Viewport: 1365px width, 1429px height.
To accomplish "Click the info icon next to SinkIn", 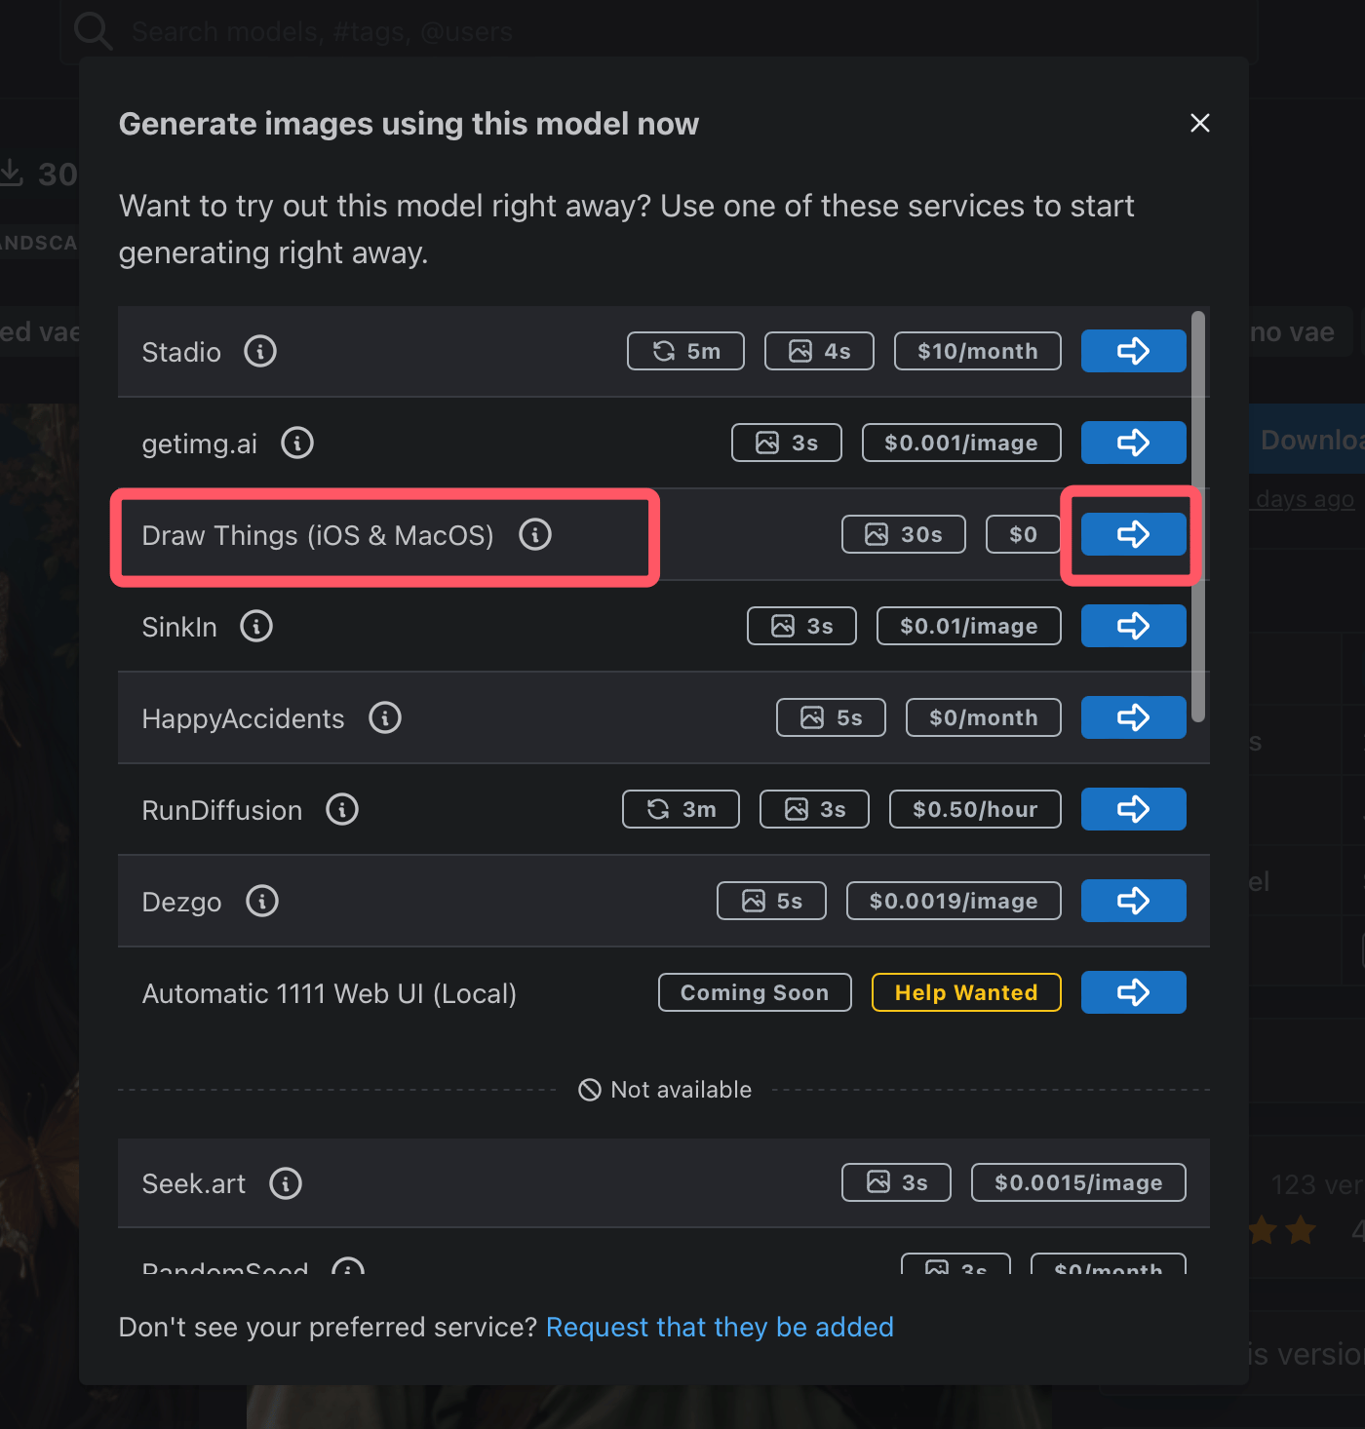I will coord(256,626).
